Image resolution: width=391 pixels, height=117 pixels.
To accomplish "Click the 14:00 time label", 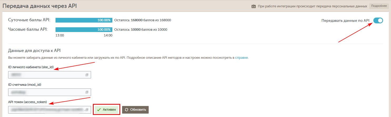I will click(x=108, y=35).
